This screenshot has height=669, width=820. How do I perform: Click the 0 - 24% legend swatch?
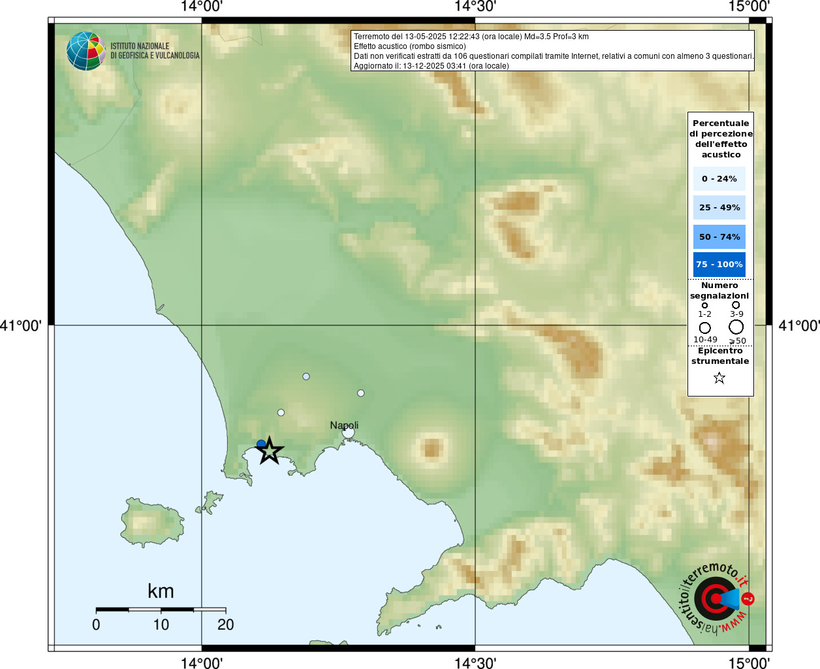pyautogui.click(x=719, y=179)
